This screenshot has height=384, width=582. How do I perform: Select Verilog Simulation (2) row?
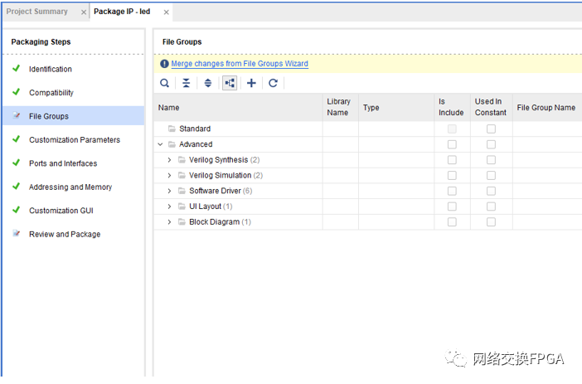368,175
